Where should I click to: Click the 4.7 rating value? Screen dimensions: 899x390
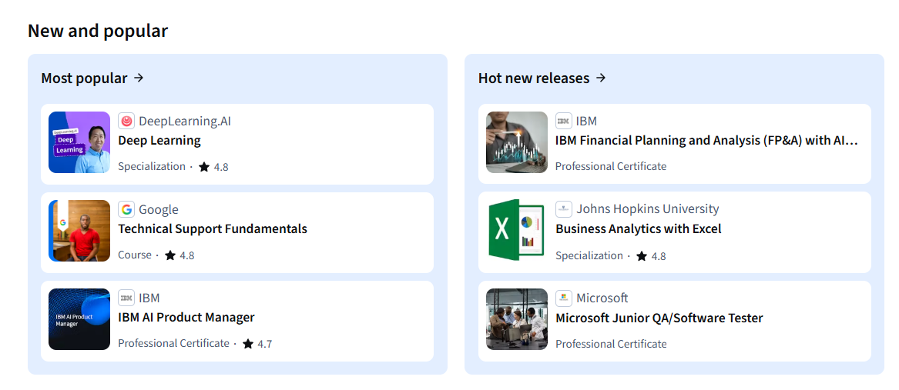coord(265,344)
